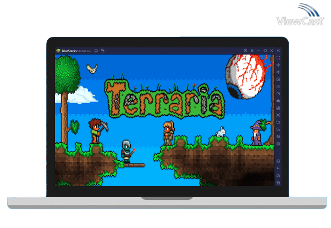This screenshot has height=228, width=331.
Task: Click the dome-shaped icon in the sidebar
Action: (278, 101)
